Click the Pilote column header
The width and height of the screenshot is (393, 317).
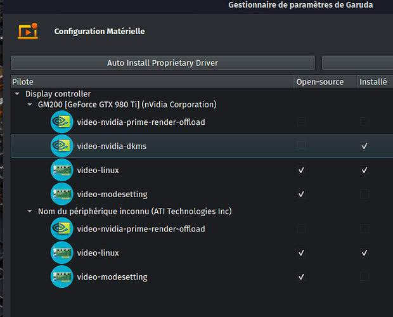[x=152, y=82]
